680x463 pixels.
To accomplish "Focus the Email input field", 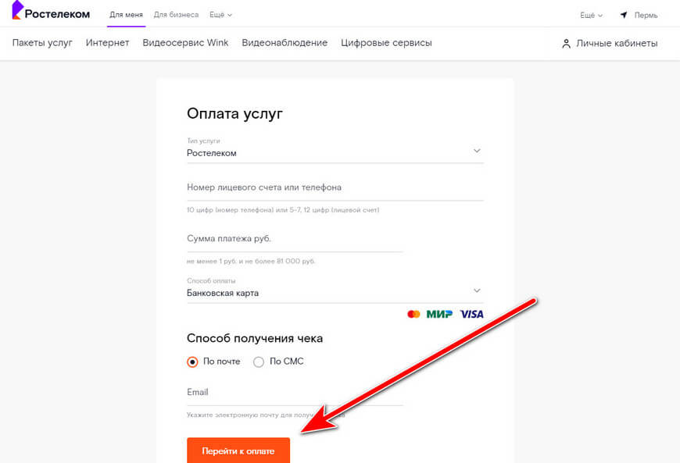I will [295, 393].
